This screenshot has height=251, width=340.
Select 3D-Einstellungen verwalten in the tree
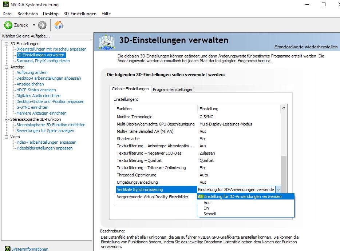(x=40, y=55)
